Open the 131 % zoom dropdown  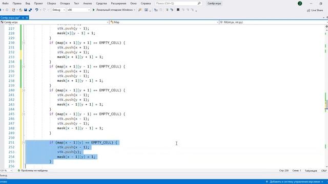tap(6, 170)
